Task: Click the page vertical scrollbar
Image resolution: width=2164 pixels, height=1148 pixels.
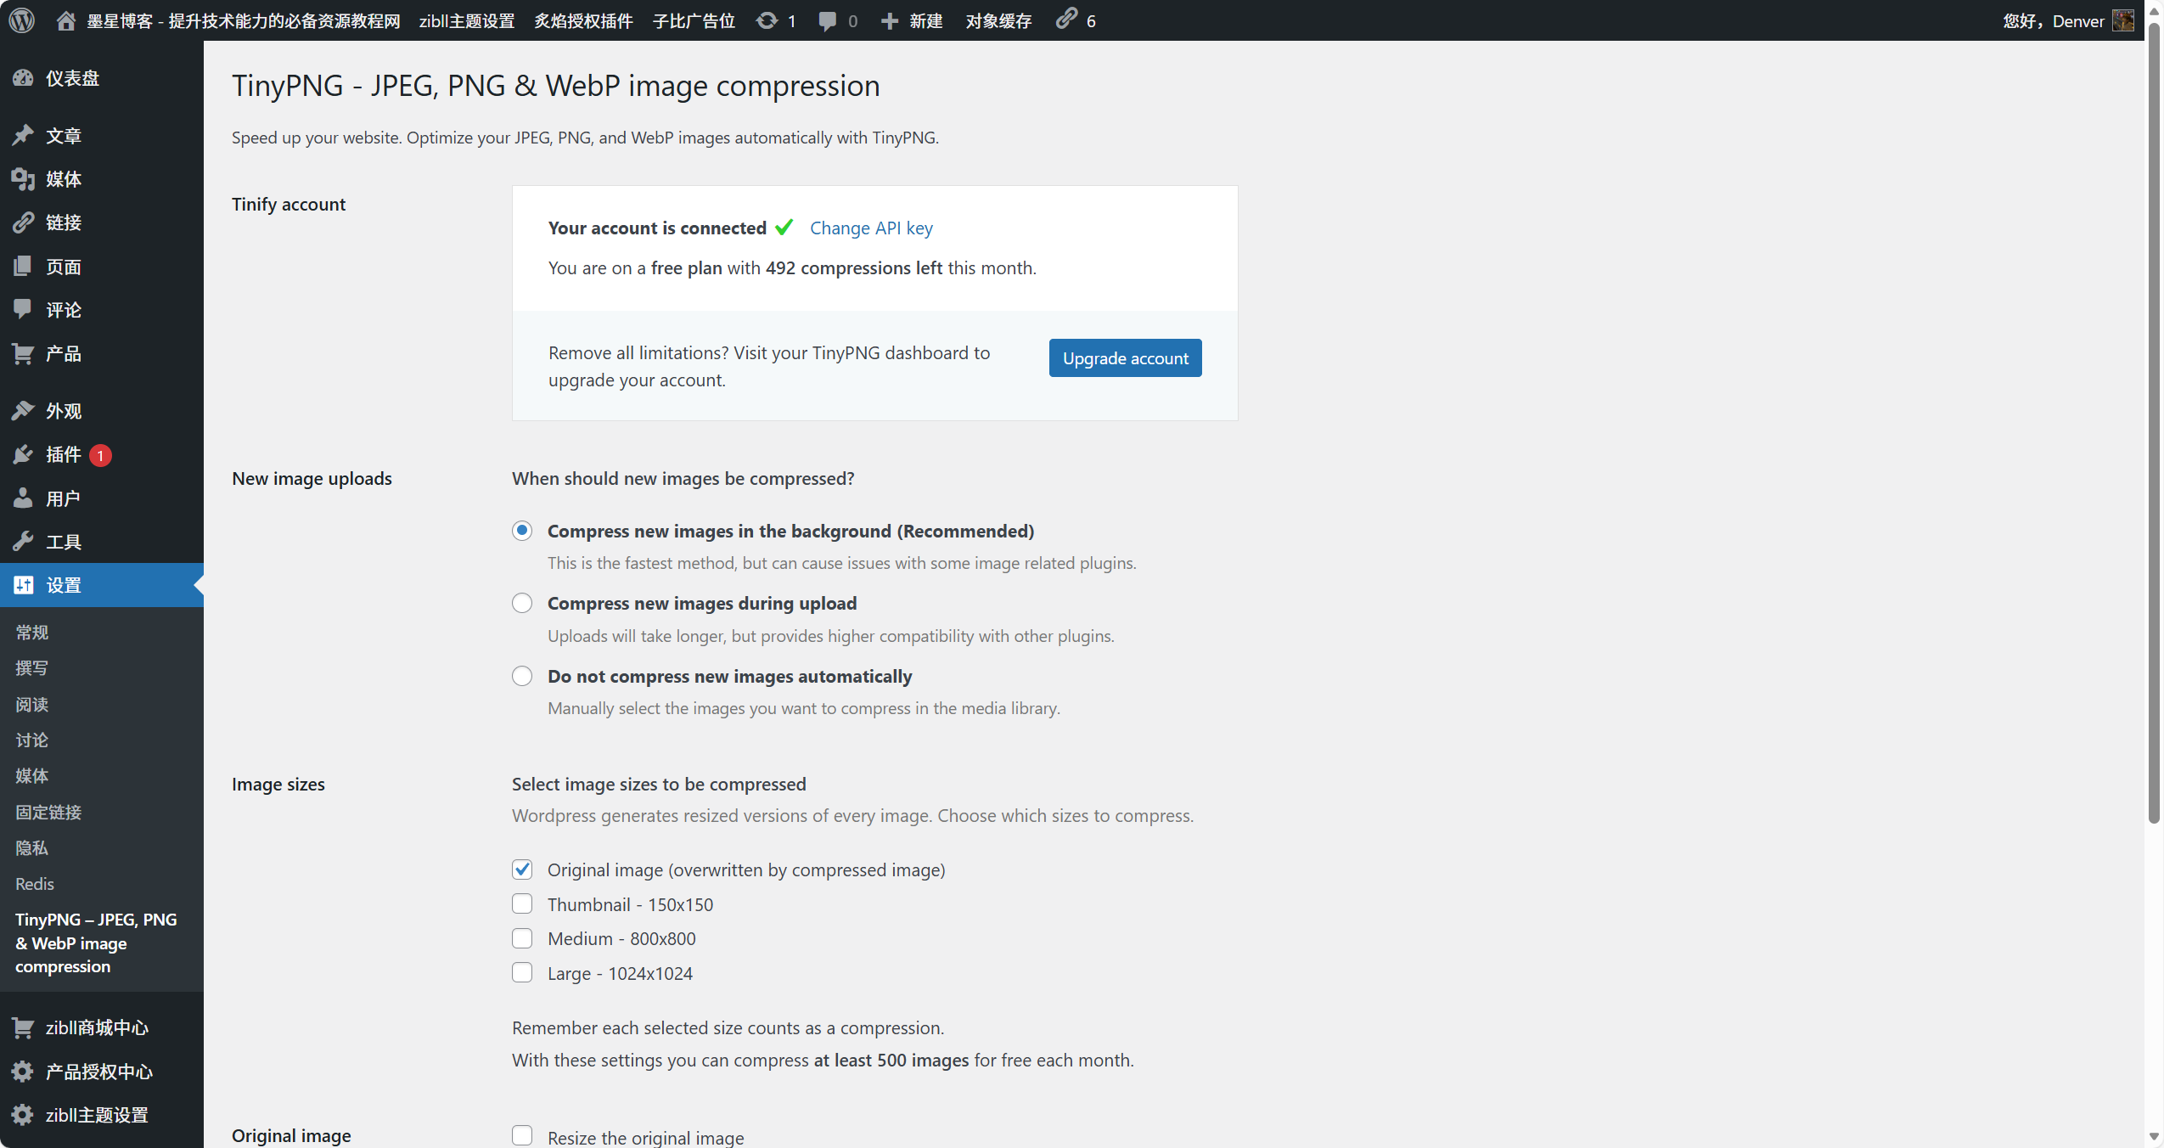Action: pyautogui.click(x=2154, y=425)
